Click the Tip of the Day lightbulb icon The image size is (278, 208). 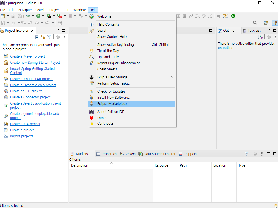click(x=91, y=51)
